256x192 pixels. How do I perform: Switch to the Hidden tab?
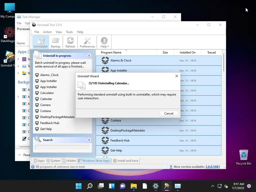pos(69,161)
